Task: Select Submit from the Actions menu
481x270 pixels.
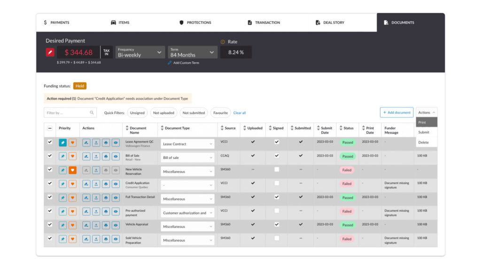Action: 424,132
